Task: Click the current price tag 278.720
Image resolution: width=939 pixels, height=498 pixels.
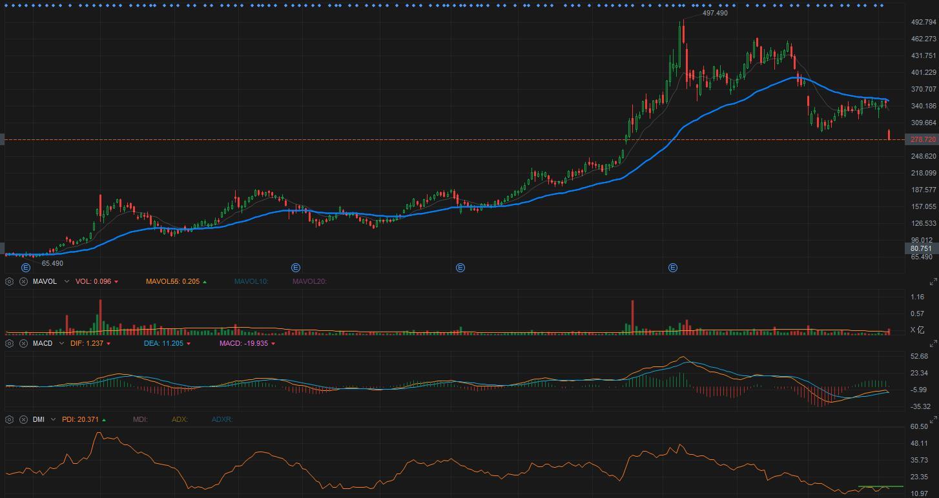Action: click(x=922, y=139)
